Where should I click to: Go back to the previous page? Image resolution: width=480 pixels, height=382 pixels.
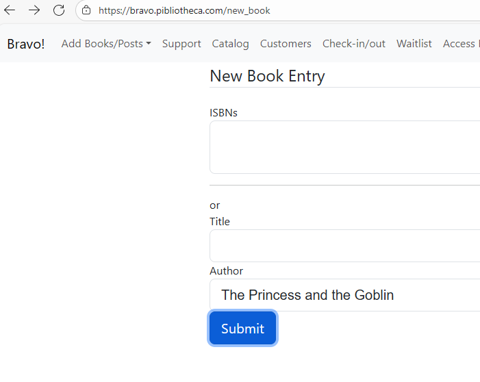pos(10,10)
